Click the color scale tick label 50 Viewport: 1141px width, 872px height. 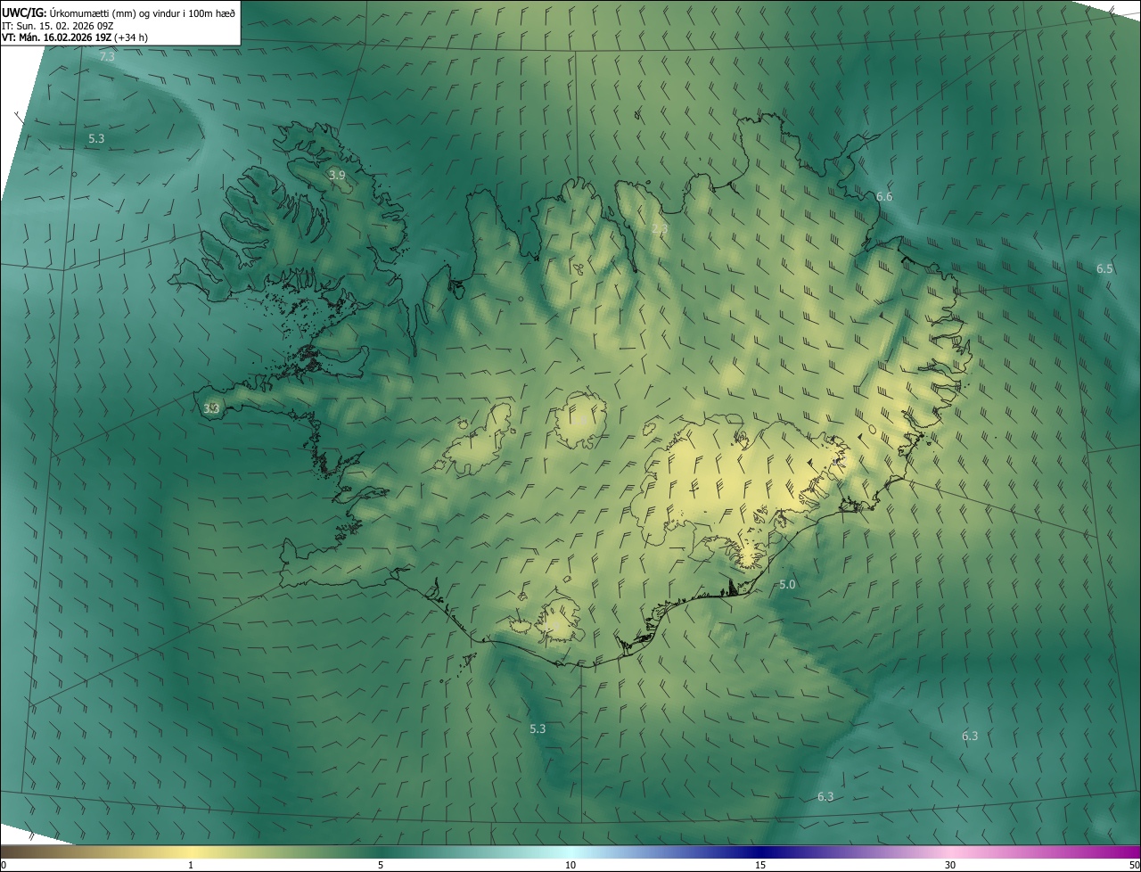[x=1134, y=865]
